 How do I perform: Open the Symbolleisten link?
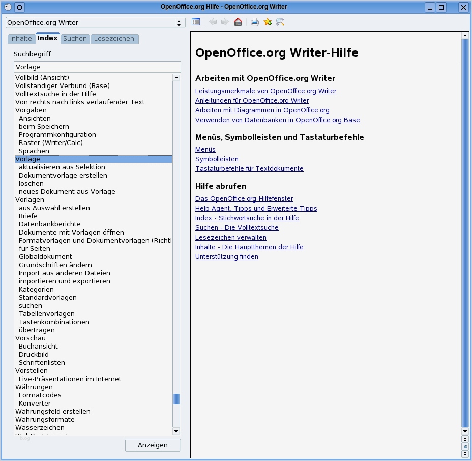(217, 159)
